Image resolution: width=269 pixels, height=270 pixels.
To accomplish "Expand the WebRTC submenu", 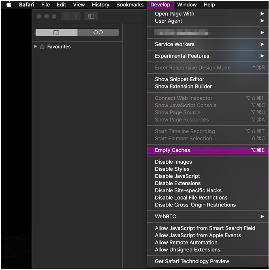I will coord(165,217).
